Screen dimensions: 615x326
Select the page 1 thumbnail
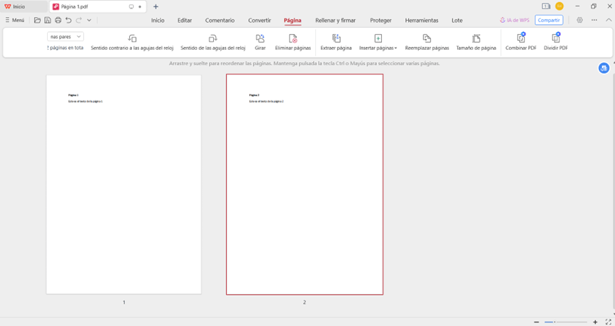(124, 185)
